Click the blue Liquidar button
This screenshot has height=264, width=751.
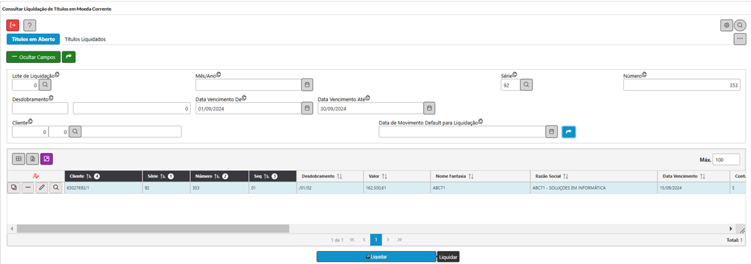(376, 257)
